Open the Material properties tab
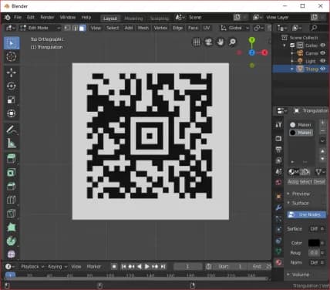 278,262
